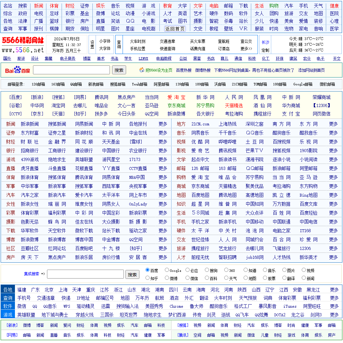
Task: Select the blue 软件 tab
Action: coord(8,306)
